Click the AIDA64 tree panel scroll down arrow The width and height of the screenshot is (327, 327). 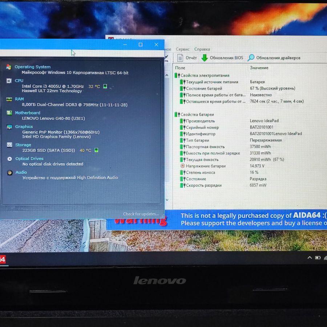(x=167, y=200)
